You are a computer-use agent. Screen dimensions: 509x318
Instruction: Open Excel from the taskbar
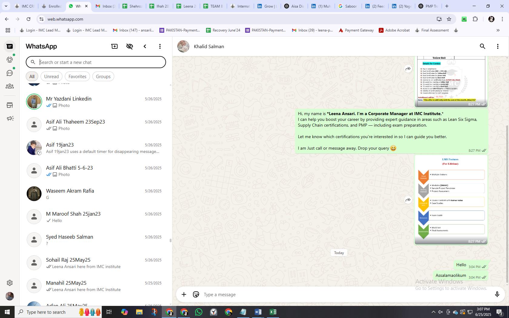point(273,312)
